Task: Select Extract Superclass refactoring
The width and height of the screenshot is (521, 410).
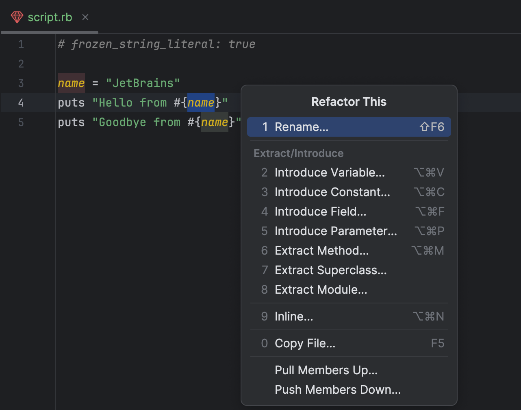Action: pyautogui.click(x=330, y=270)
